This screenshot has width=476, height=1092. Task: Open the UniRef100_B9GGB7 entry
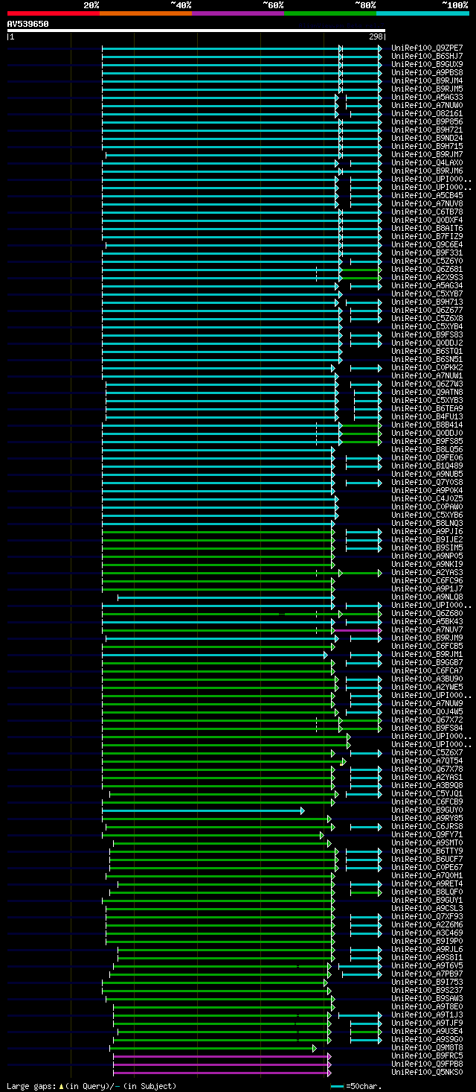427,662
